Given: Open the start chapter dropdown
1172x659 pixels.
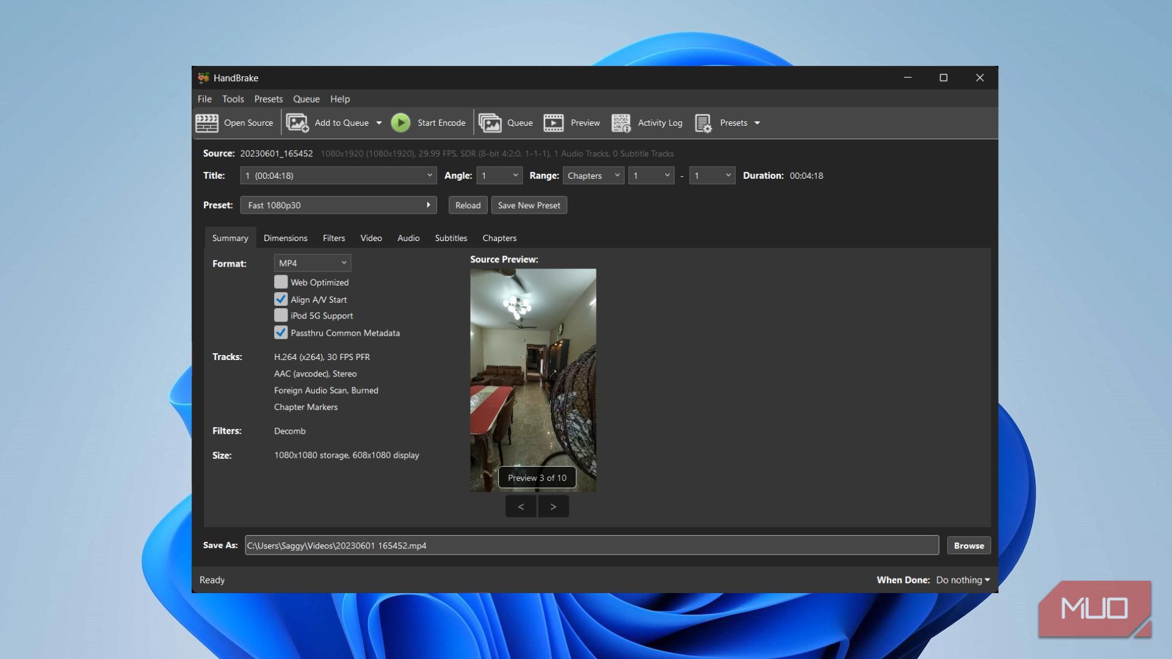Looking at the screenshot, I should (651, 176).
